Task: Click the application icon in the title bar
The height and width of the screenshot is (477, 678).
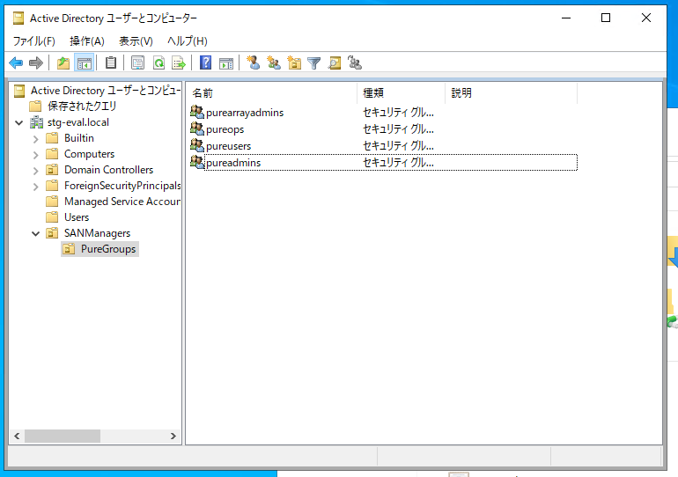Action: pyautogui.click(x=18, y=18)
